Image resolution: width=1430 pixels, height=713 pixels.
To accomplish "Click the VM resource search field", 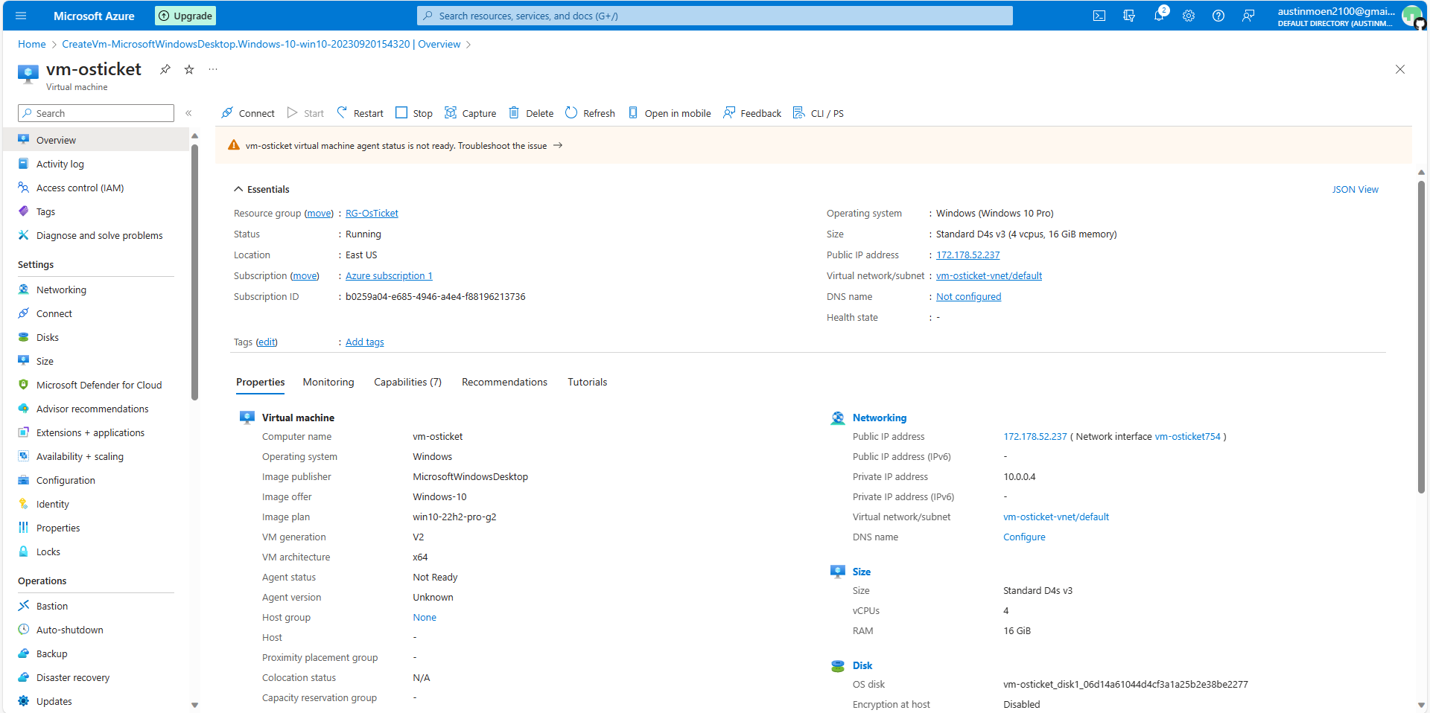I will click(95, 112).
